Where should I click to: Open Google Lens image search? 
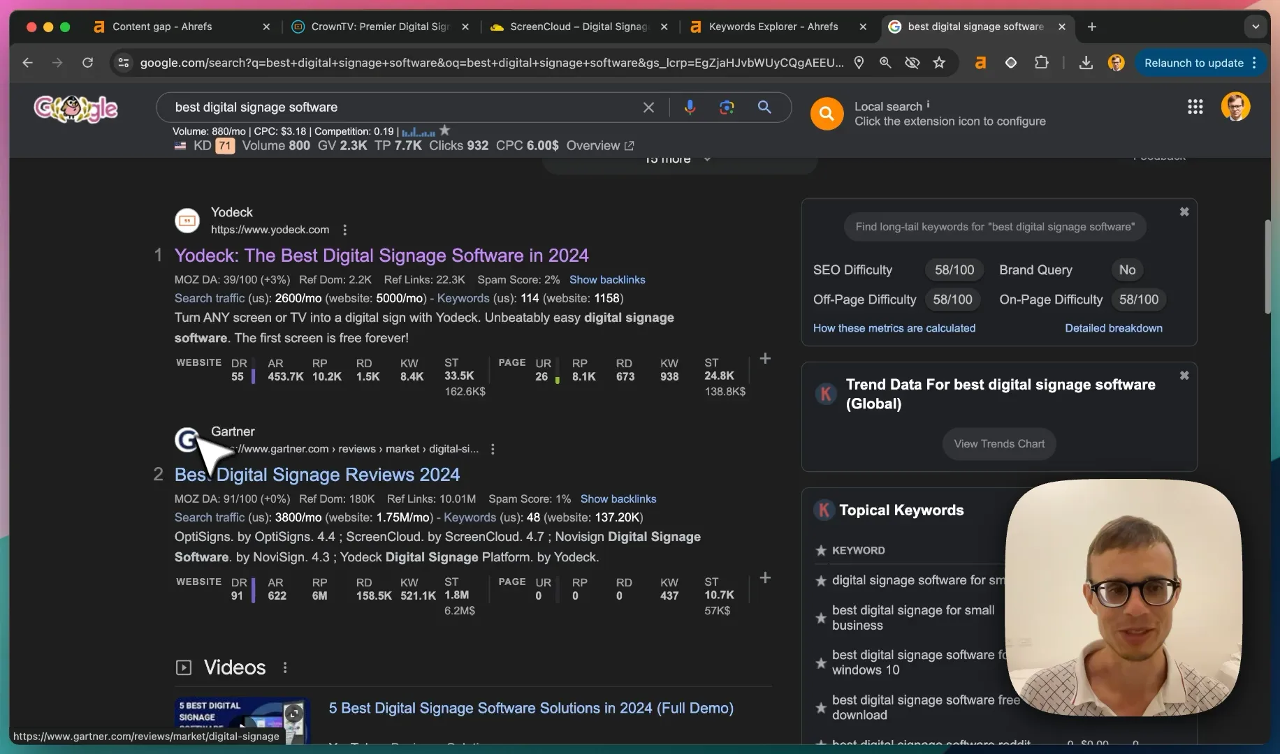(727, 108)
